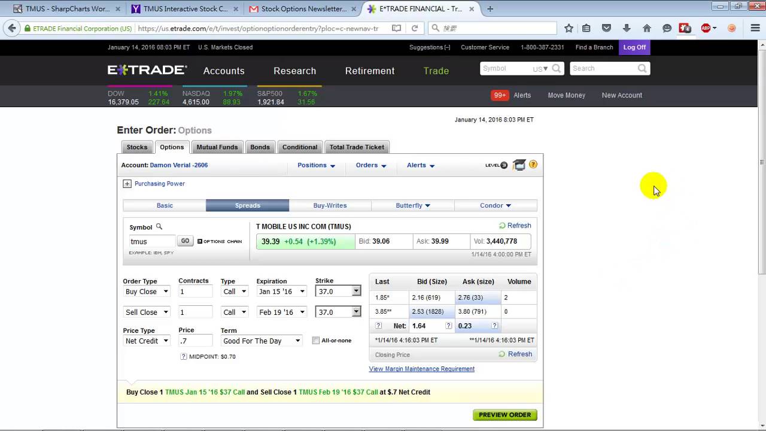Open the Options Chain link
This screenshot has height=431, width=766.
(x=220, y=241)
